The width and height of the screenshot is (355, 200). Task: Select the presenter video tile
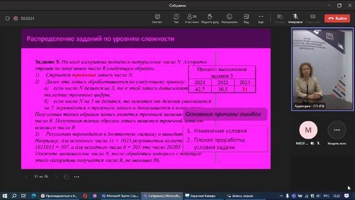322,69
